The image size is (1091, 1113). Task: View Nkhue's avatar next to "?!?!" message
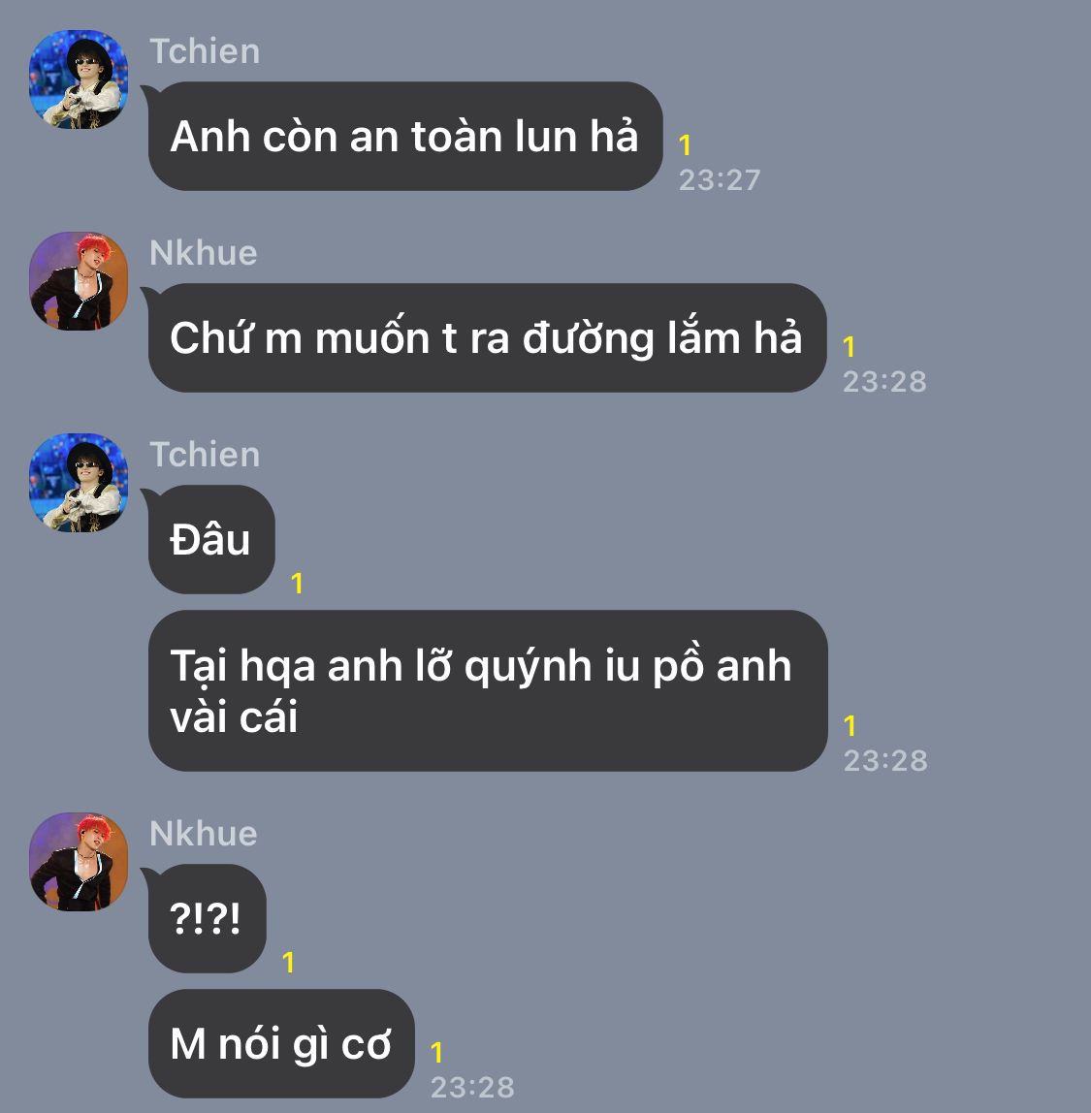pyautogui.click(x=79, y=862)
